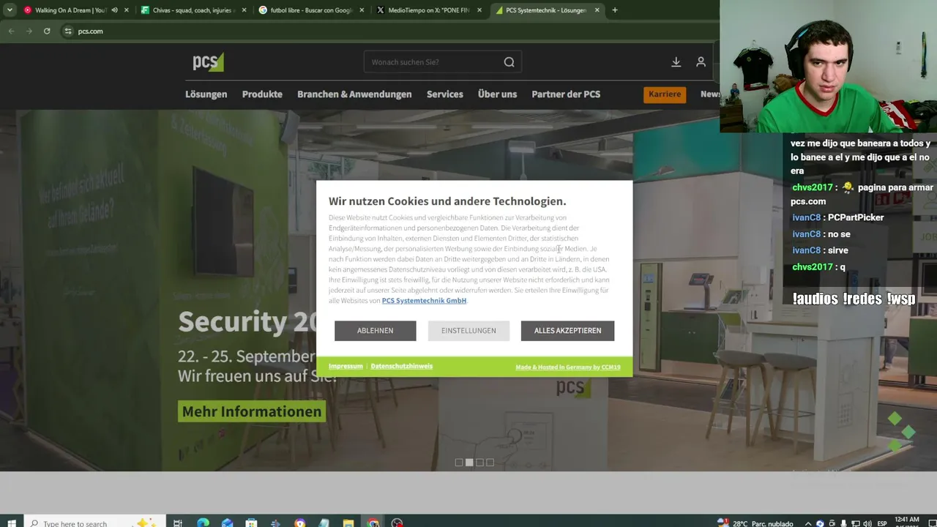Image resolution: width=937 pixels, height=527 pixels.
Task: Click the PCS logo in the header
Action: (x=209, y=62)
